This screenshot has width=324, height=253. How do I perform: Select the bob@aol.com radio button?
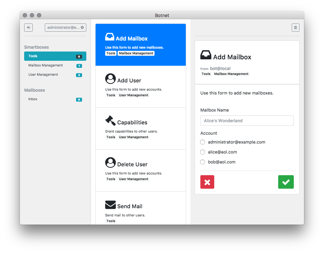(202, 162)
